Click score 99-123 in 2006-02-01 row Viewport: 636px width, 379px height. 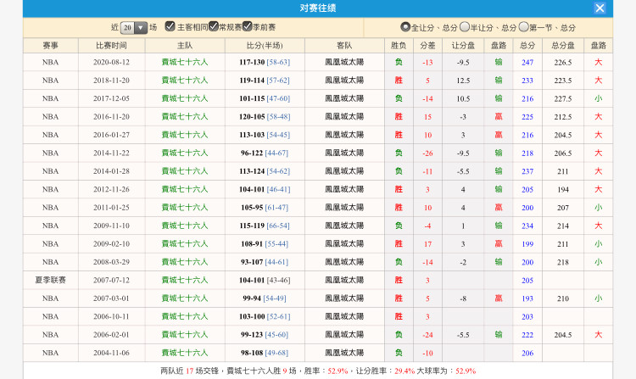252,335
